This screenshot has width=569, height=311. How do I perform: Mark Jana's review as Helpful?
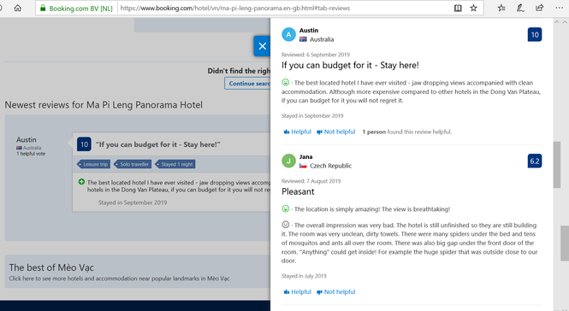pos(298,292)
